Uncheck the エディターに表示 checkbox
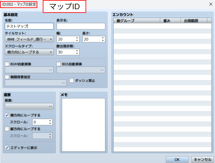 click(7, 148)
